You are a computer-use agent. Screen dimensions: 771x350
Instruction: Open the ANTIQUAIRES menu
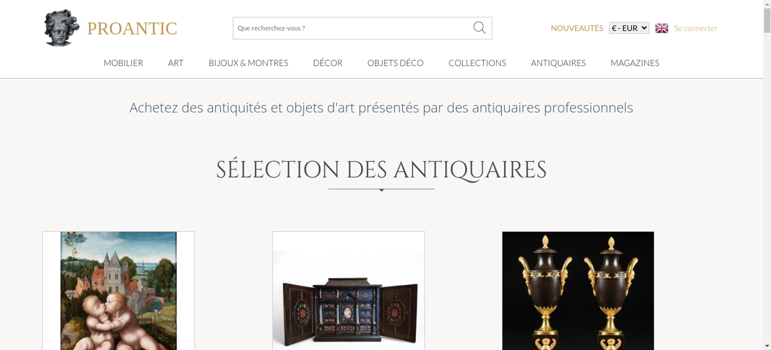(558, 63)
